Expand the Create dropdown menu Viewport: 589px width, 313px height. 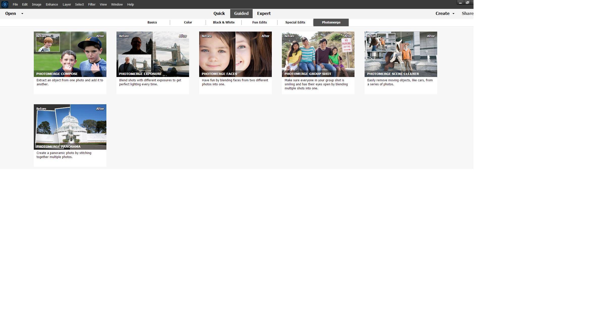pyautogui.click(x=453, y=14)
